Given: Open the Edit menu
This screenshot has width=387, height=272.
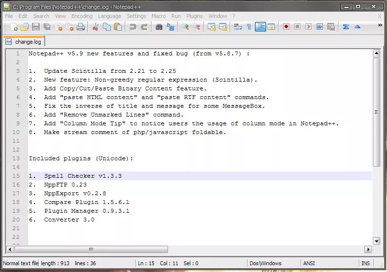Looking at the screenshot, I should click(23, 16).
